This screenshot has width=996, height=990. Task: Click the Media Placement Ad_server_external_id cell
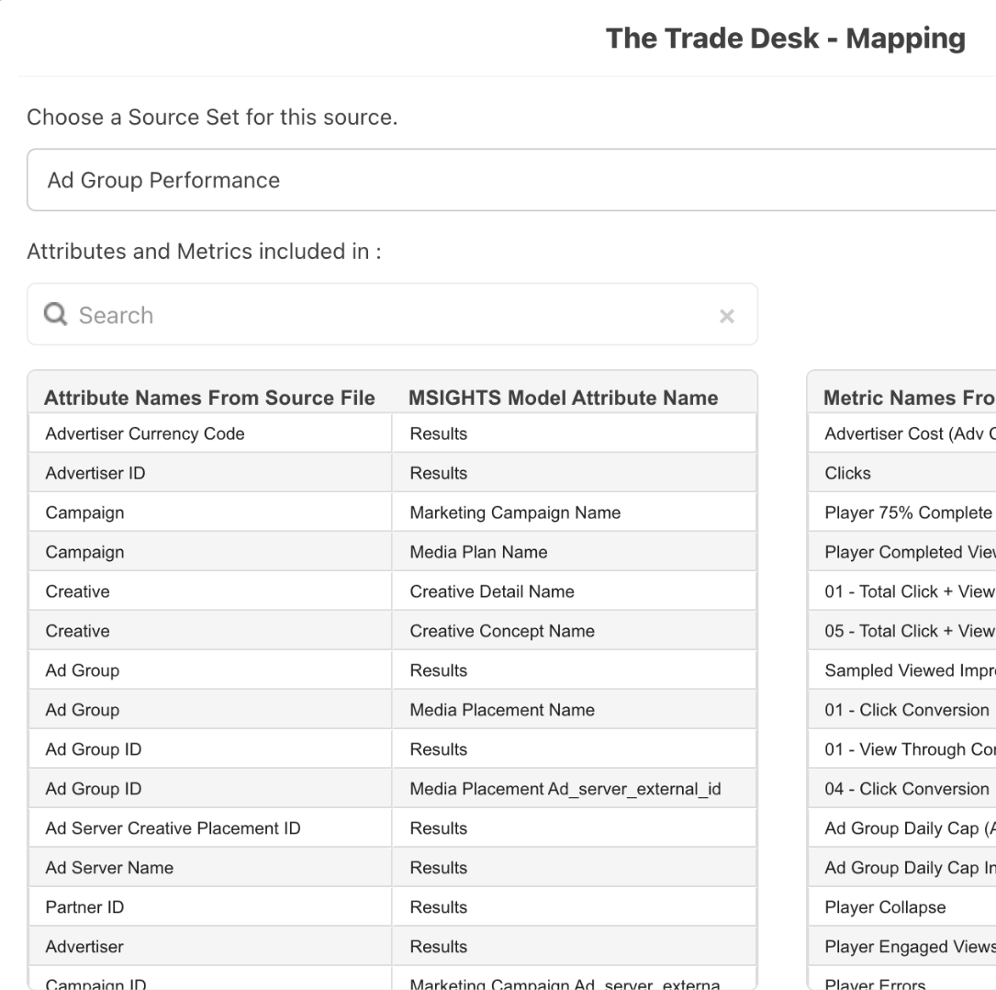point(565,789)
